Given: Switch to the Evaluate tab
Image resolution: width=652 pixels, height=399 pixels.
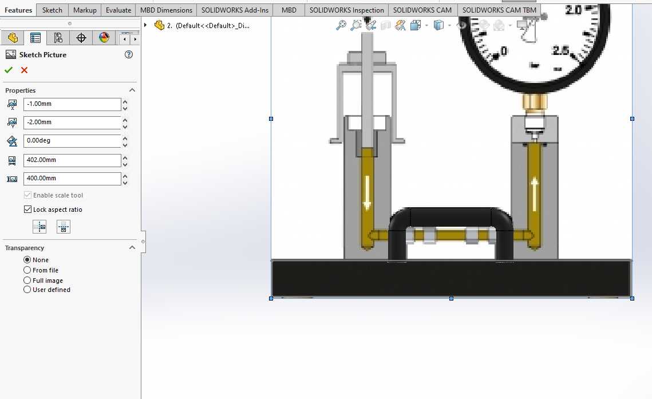Looking at the screenshot, I should click(118, 10).
